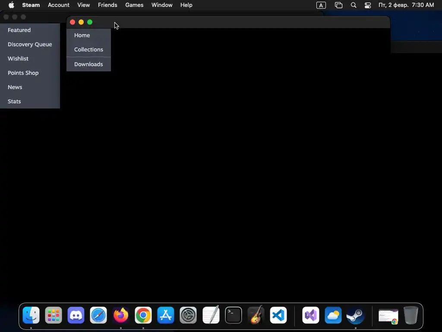The image size is (442, 332).
Task: Open Launchpad from the Dock
Action: tap(54, 315)
